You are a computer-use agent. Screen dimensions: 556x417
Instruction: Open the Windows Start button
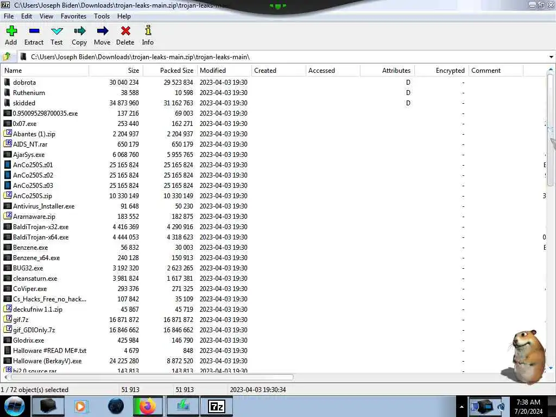(14, 406)
